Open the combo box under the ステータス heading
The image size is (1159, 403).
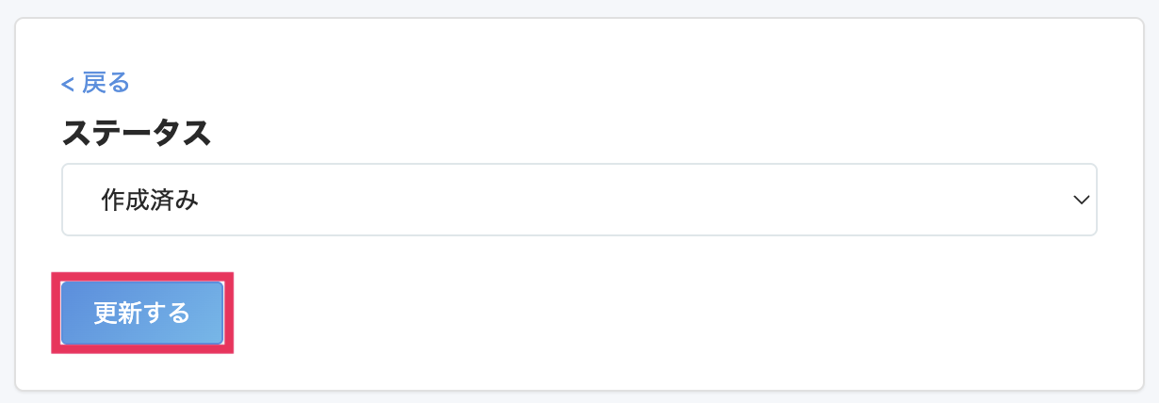[579, 200]
